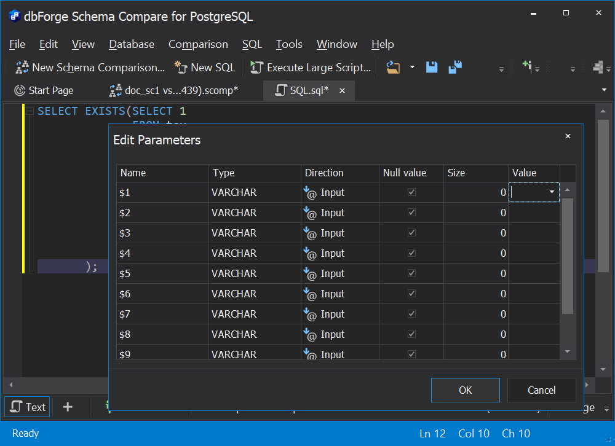Click parameter grid scrollbar down arrow
The height and width of the screenshot is (446, 615).
[x=567, y=351]
